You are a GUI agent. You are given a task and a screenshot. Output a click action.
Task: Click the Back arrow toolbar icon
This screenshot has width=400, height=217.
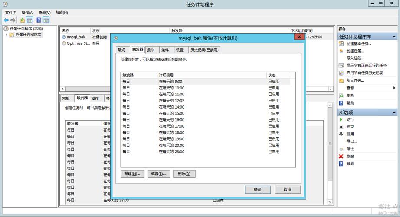(6, 20)
